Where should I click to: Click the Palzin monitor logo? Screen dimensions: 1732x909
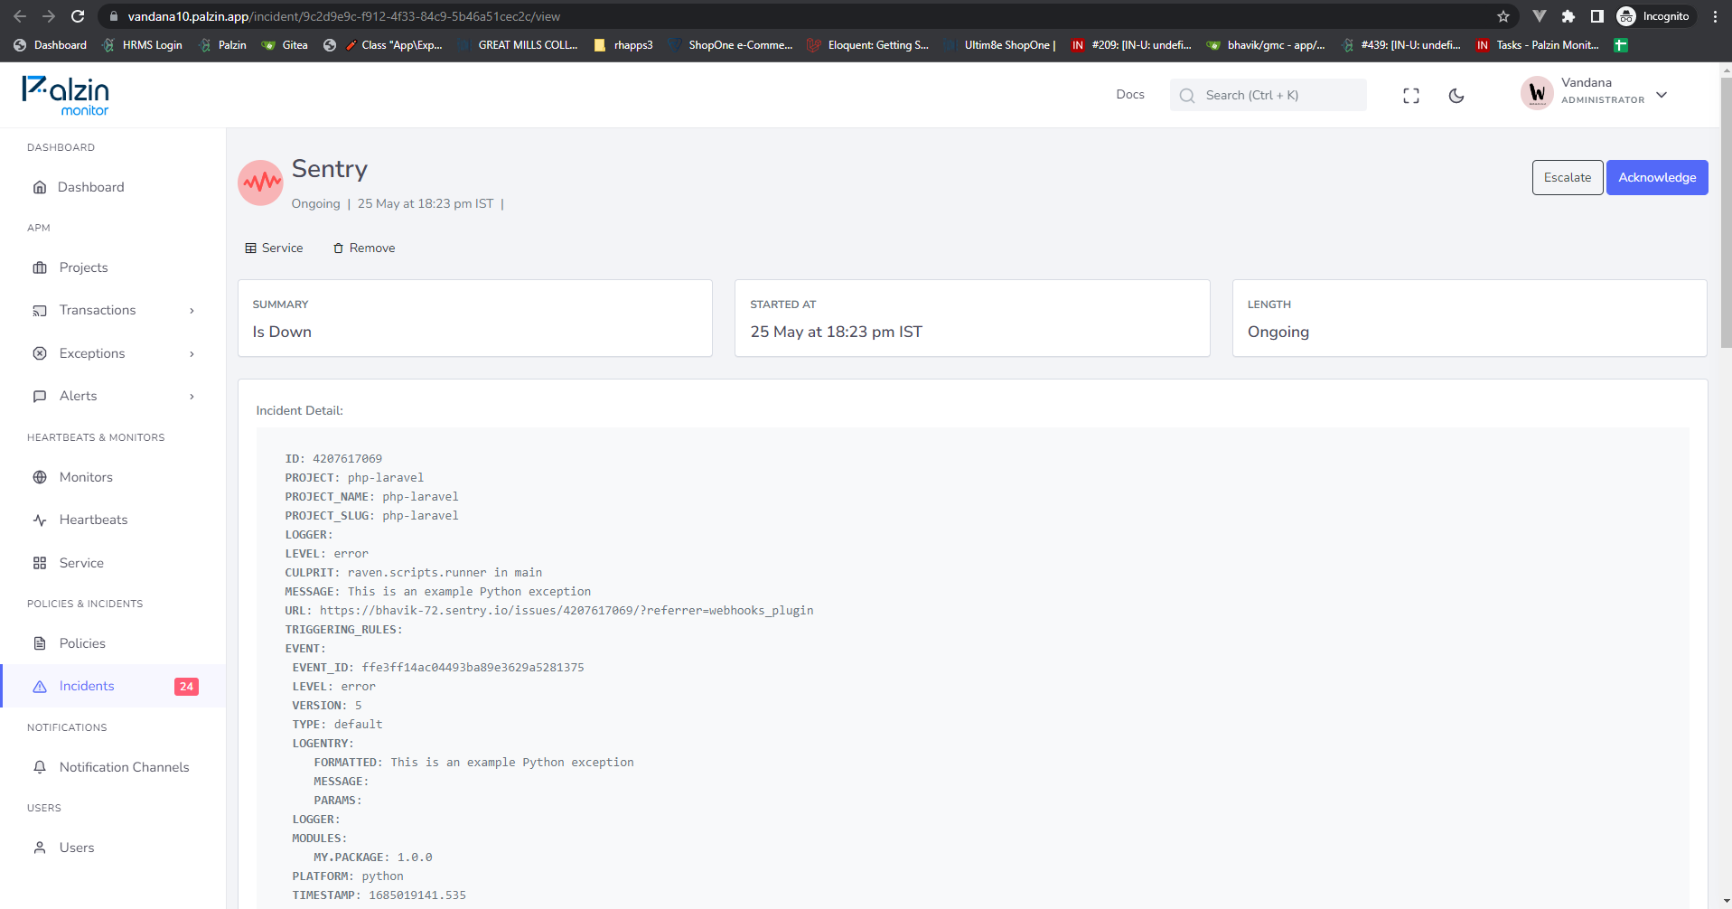[x=66, y=96]
